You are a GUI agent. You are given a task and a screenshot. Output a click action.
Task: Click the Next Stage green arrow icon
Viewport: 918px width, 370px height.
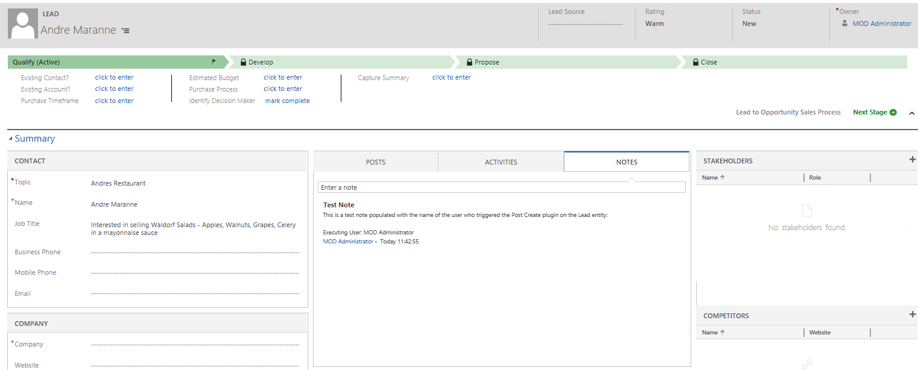(893, 113)
